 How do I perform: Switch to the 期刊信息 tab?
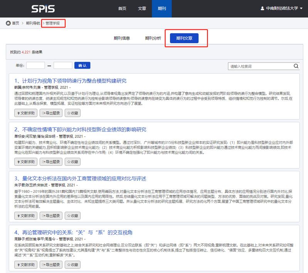pyautogui.click(x=121, y=38)
